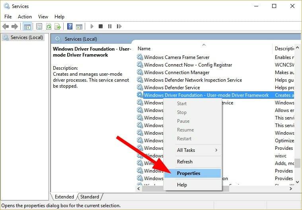Viewport: 302px width, 210px height.
Task: Maximize the Services window
Action: click(274, 6)
